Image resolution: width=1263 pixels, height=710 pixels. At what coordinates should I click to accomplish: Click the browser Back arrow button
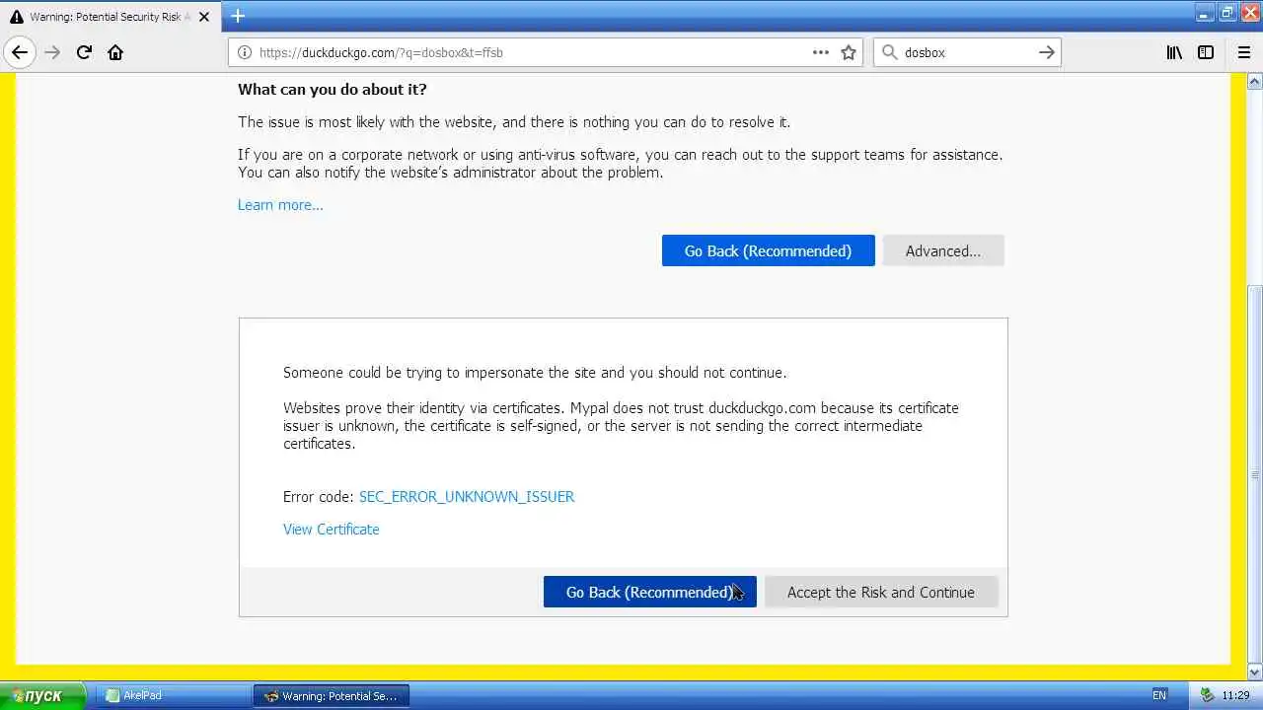pos(20,52)
